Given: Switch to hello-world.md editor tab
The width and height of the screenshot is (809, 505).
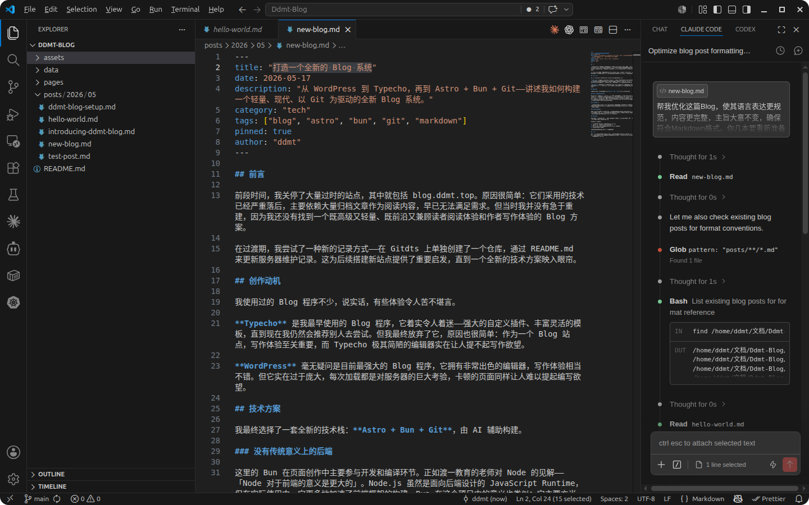Looking at the screenshot, I should (x=237, y=30).
